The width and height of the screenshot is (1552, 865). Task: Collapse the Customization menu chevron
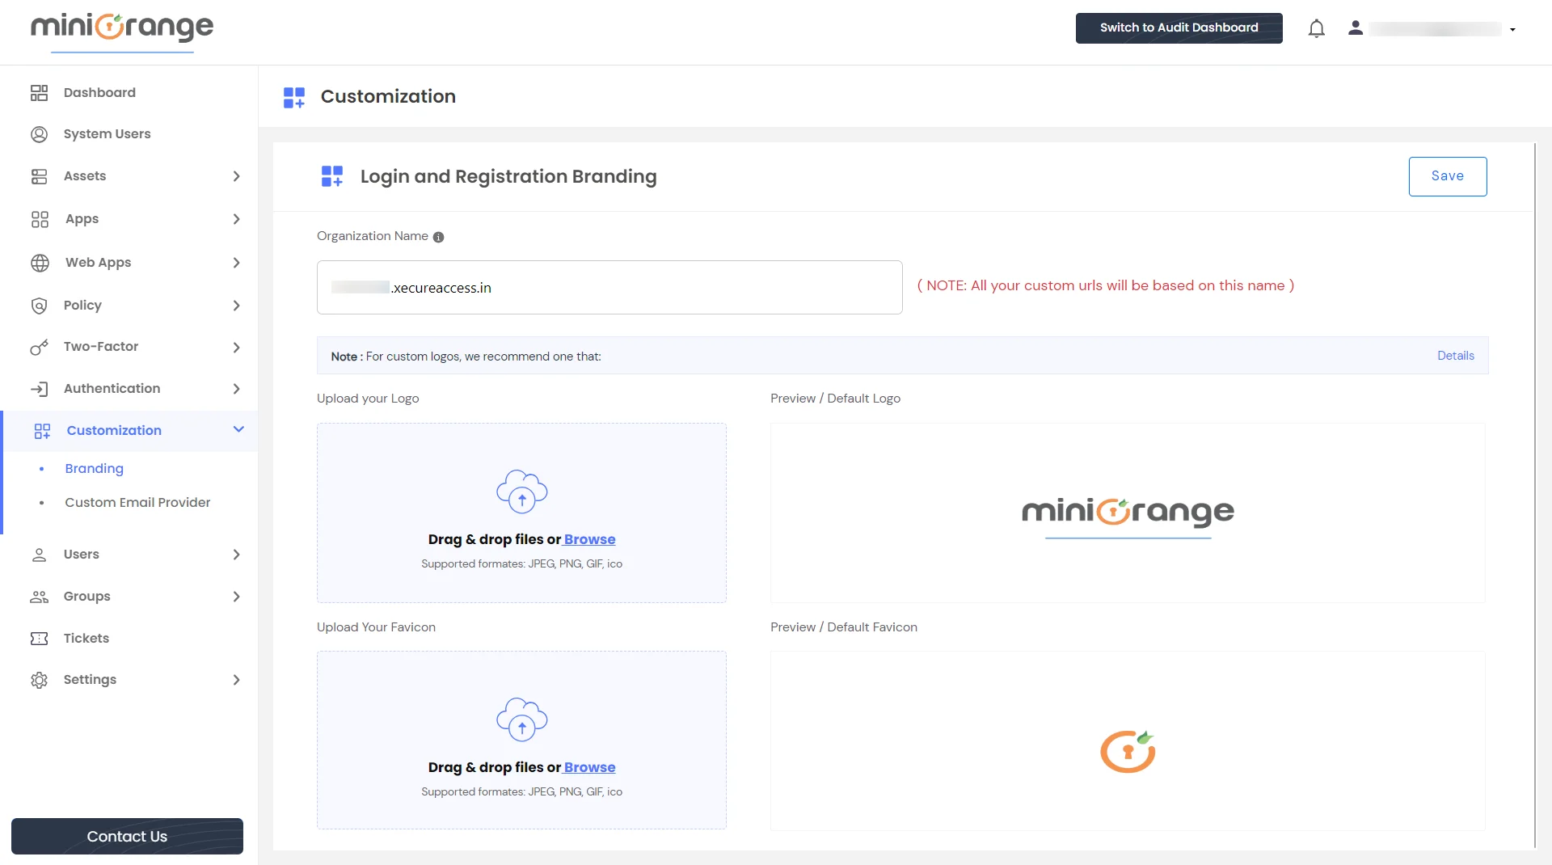click(x=238, y=429)
